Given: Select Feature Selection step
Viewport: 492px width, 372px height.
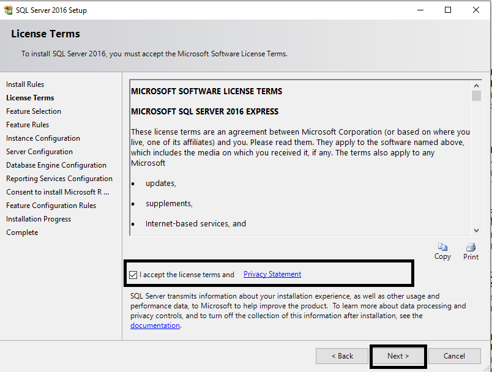Looking at the screenshot, I should [x=34, y=111].
